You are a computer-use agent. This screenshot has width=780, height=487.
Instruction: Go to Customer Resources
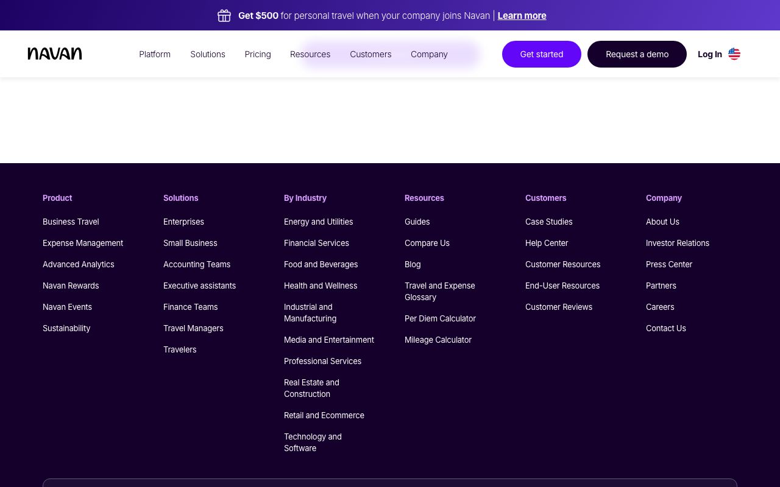pyautogui.click(x=563, y=265)
